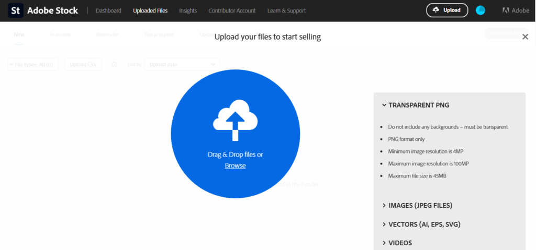
Task: Open the Upload date sort dropdown
Action: pos(182,64)
